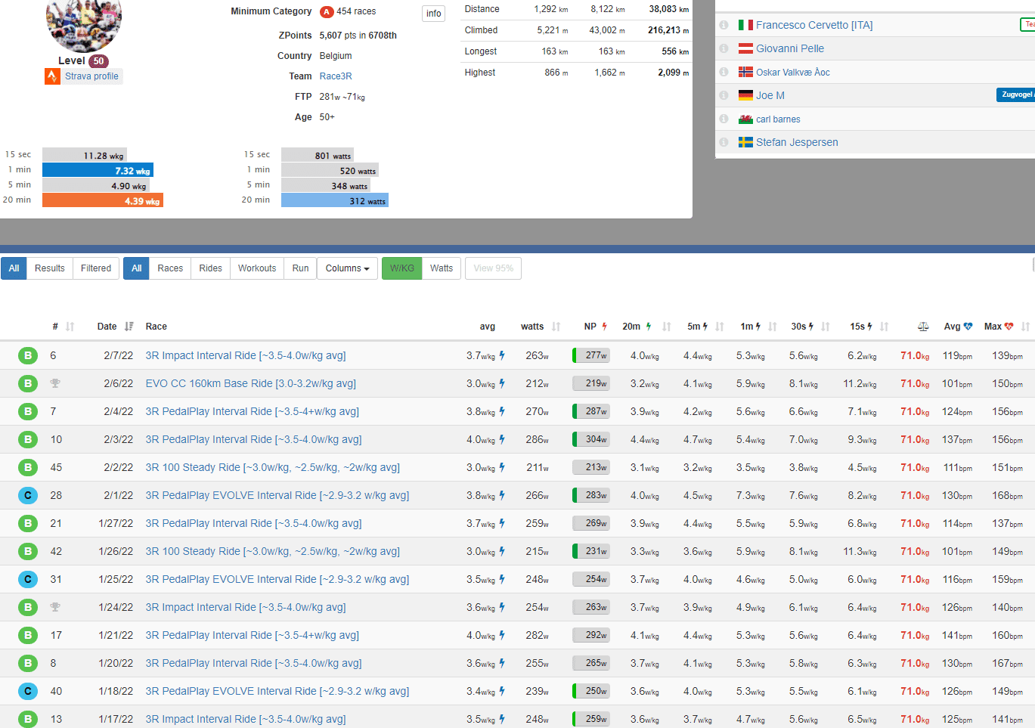Toggle the View 95% option
Viewport: 1035px width, 728px height.
coord(493,268)
